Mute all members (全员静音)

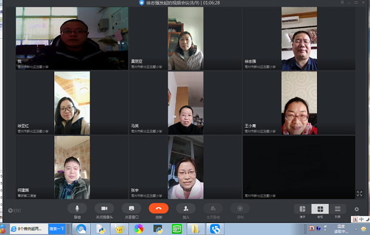coord(213,208)
